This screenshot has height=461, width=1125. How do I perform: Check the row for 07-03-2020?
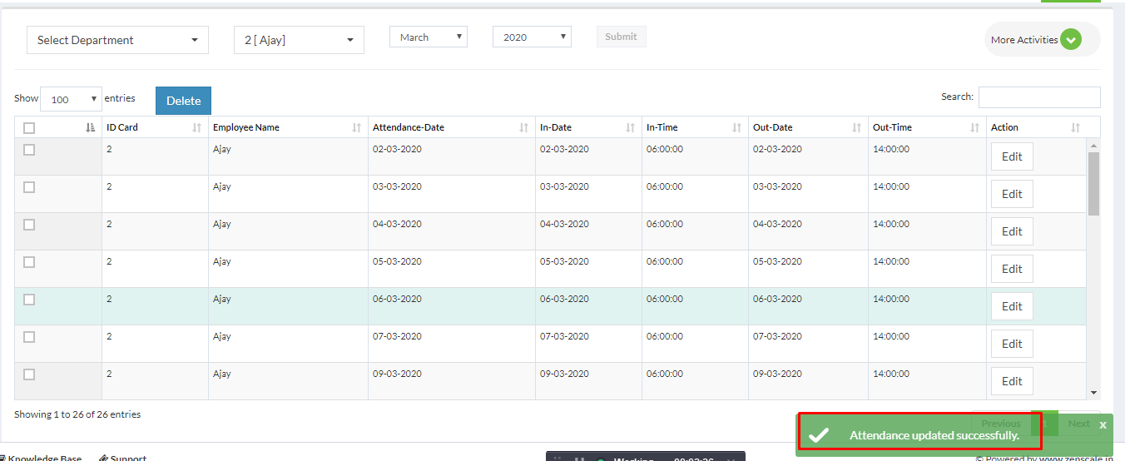click(x=29, y=337)
